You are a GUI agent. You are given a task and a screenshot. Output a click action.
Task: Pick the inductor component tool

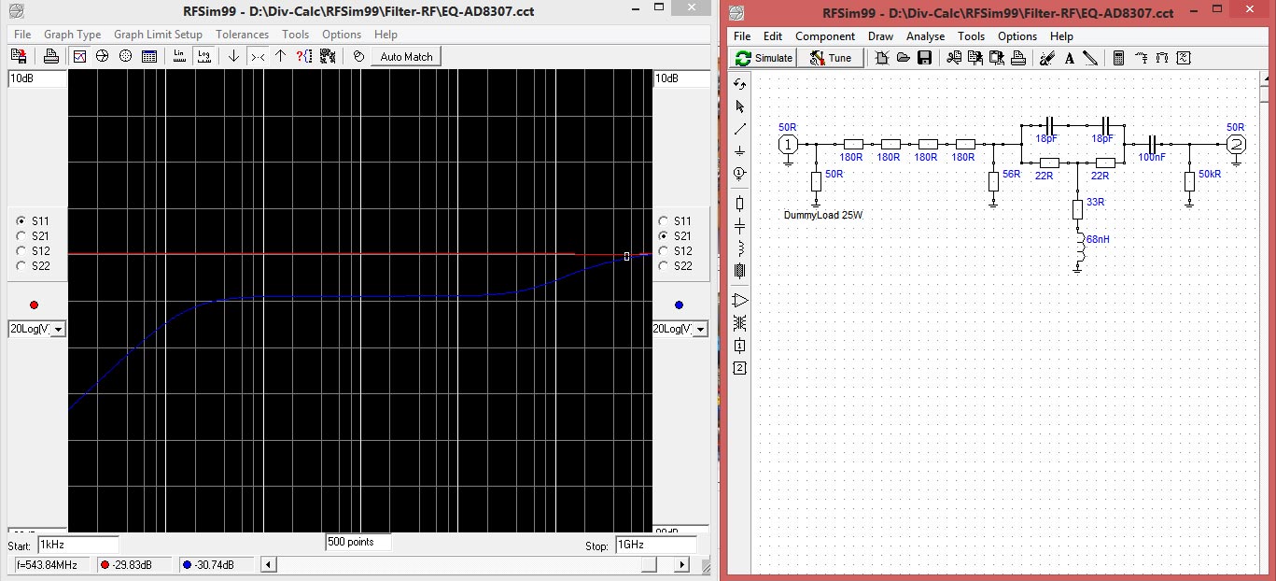(x=740, y=248)
